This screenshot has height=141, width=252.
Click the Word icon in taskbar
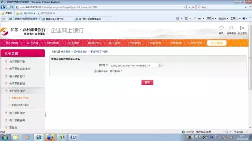pyautogui.click(x=74, y=137)
